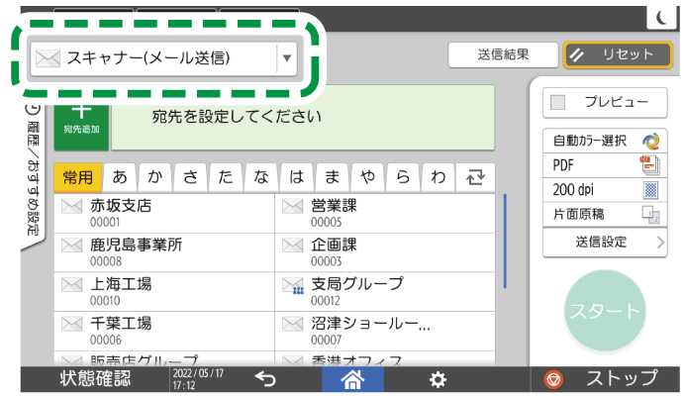Select the 常用 tab
The width and height of the screenshot is (684, 396).
(x=77, y=177)
